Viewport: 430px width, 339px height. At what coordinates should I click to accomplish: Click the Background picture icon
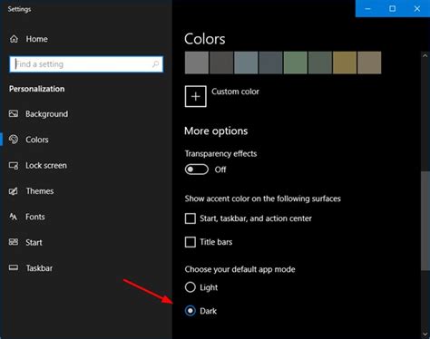coord(14,114)
